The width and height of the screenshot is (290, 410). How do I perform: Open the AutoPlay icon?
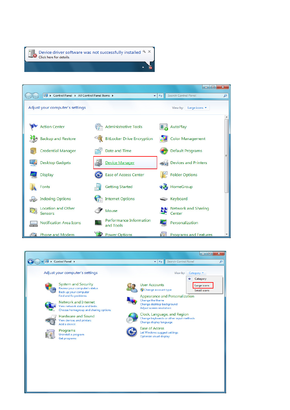pyautogui.click(x=164, y=127)
